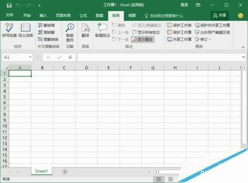Viewport: 248px width, 183px height.
Task: Share the workbook (共享工作簿) in the changes group
Action: click(179, 39)
